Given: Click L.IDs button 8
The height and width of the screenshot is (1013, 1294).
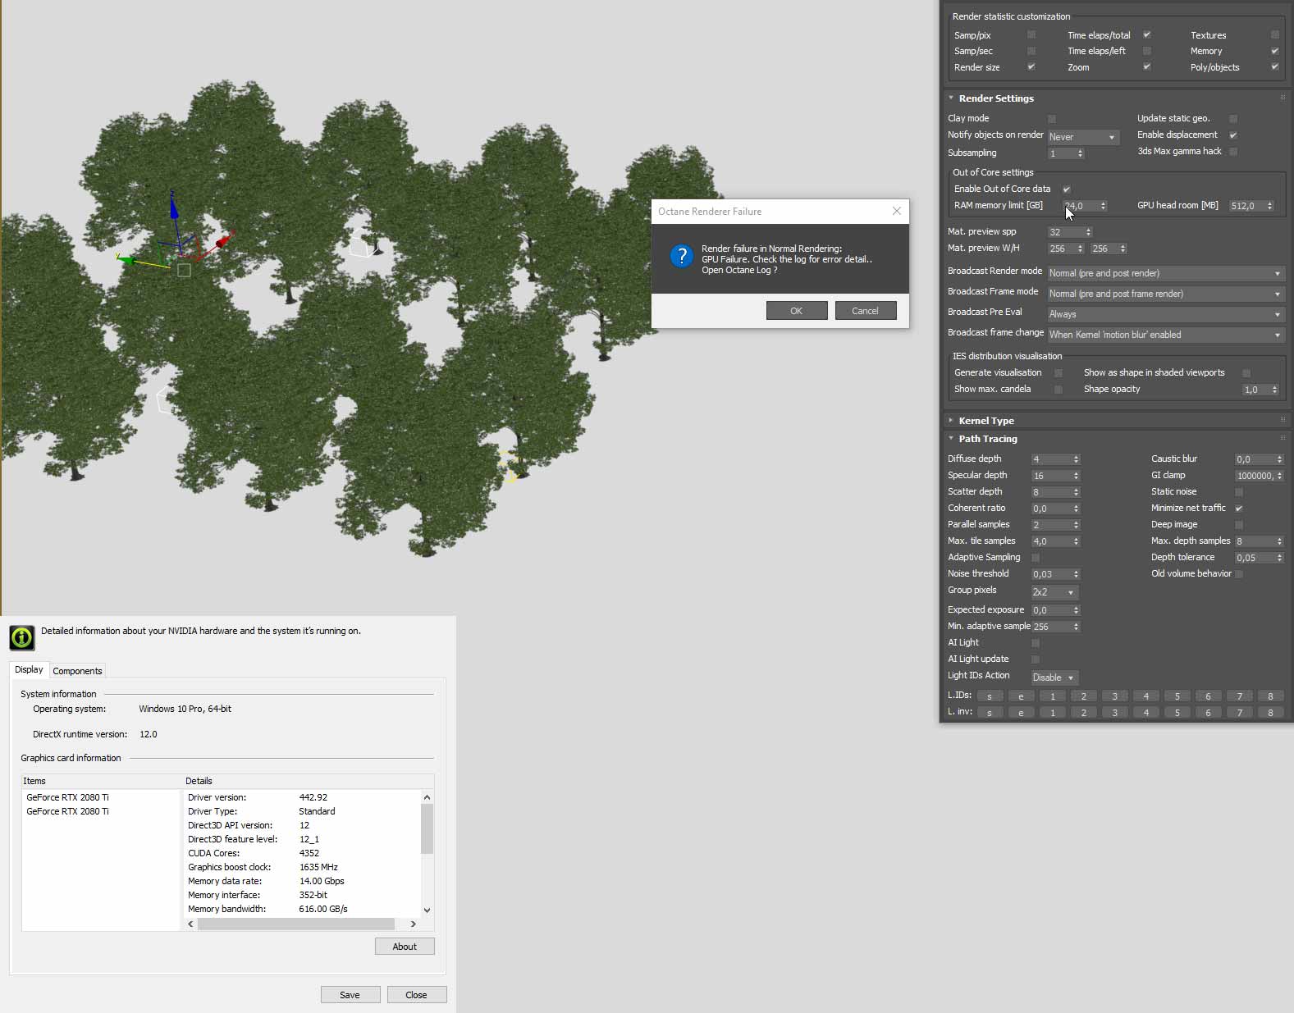Looking at the screenshot, I should coord(1270,696).
